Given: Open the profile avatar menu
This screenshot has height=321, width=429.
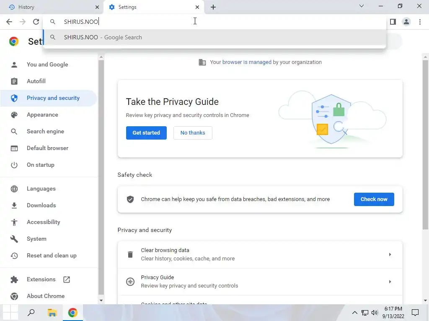Looking at the screenshot, I should click(x=406, y=22).
